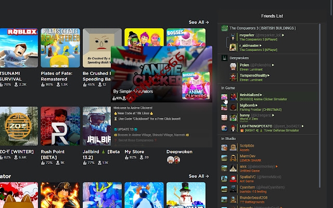
Task: Open Polen's avatar icon
Action: (x=233, y=67)
